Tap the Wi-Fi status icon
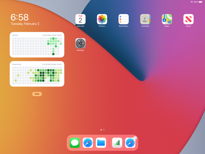Screen dimensions: 205x154 pos(192,2)
